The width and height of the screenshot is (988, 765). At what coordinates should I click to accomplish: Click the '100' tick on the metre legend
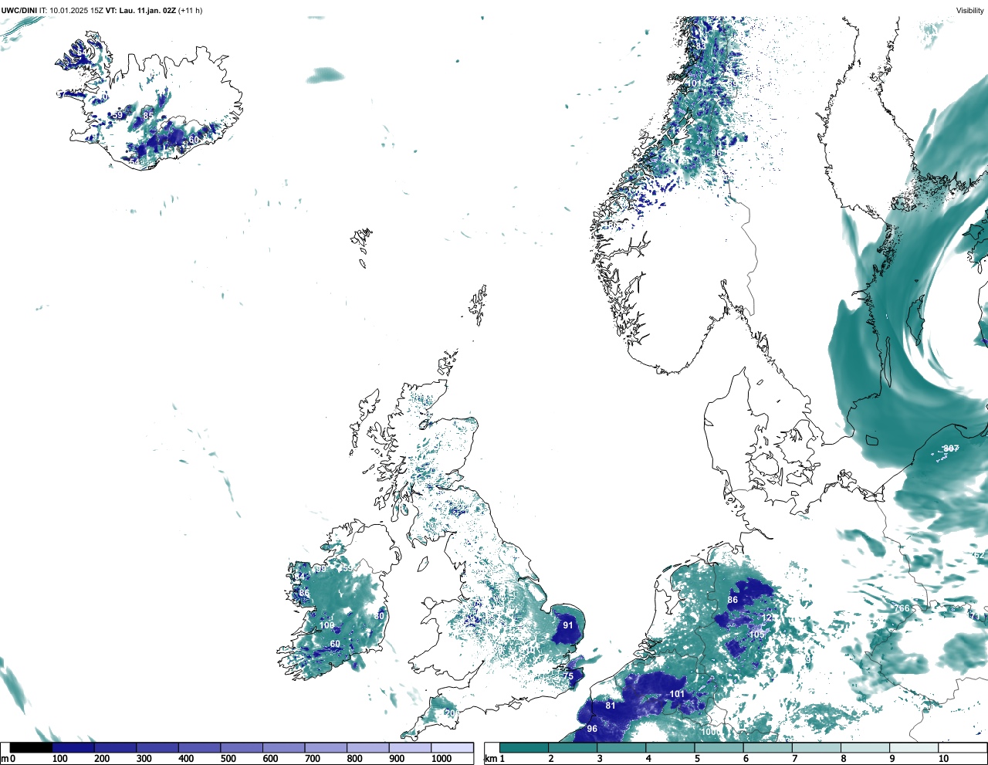tap(59, 759)
